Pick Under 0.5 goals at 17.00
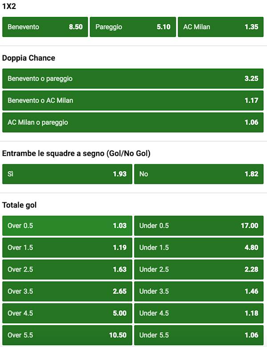 (x=199, y=225)
